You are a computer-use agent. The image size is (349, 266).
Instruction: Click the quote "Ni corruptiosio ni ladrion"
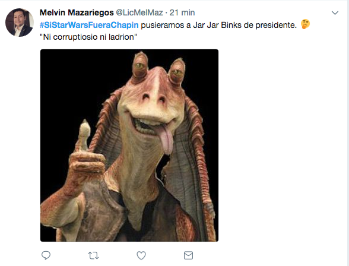click(x=88, y=37)
